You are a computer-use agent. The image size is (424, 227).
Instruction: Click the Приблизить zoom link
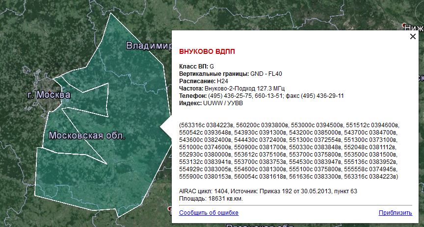(x=395, y=213)
